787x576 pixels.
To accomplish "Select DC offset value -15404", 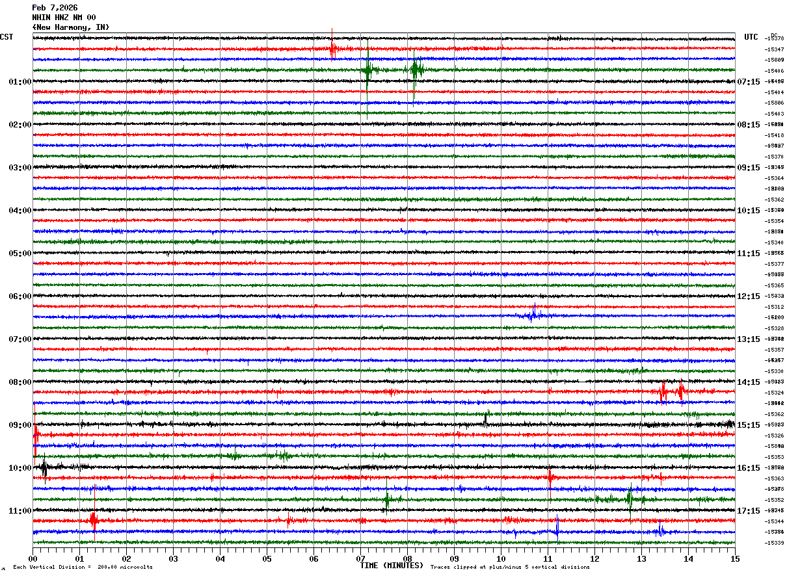I will (x=775, y=92).
